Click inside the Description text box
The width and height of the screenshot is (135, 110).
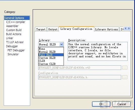tap(98, 51)
